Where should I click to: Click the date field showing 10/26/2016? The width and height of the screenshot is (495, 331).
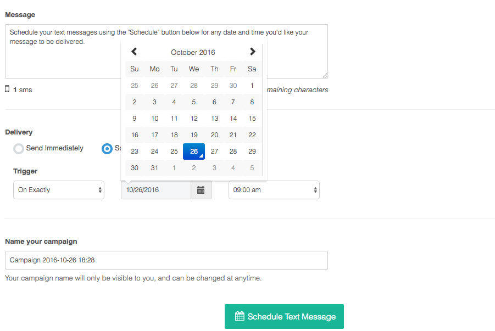pyautogui.click(x=156, y=190)
